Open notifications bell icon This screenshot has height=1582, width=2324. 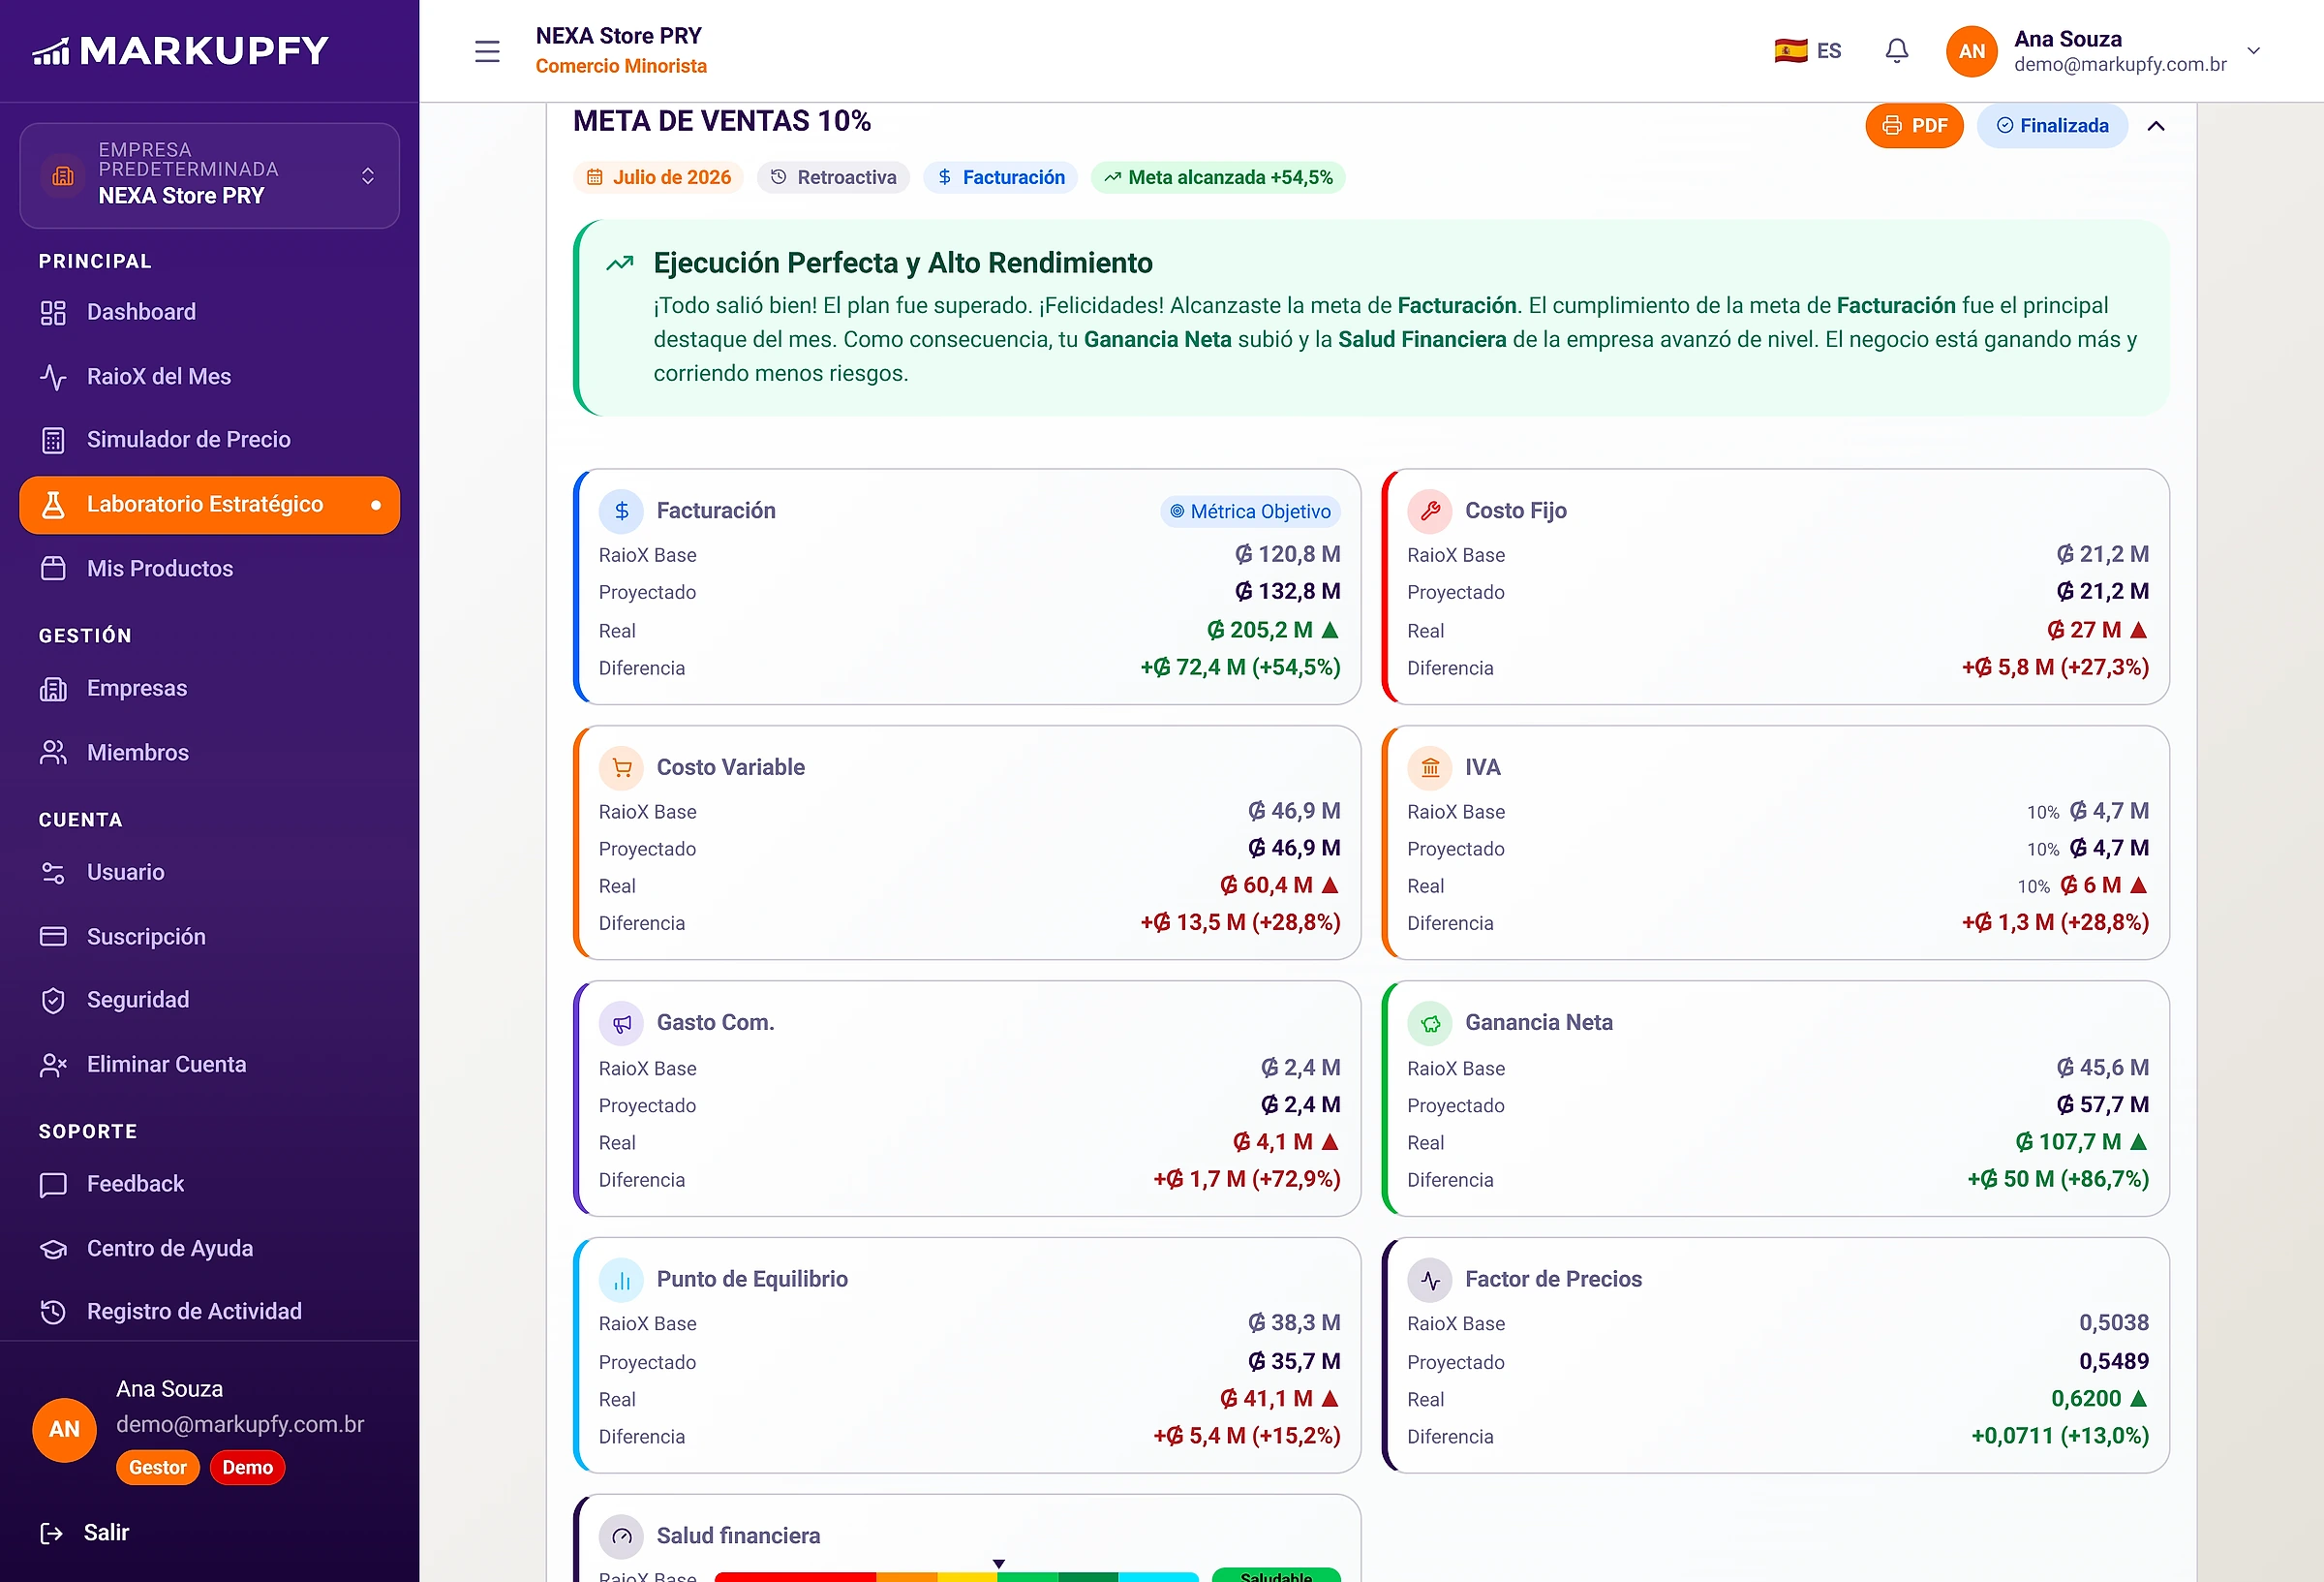(1896, 51)
